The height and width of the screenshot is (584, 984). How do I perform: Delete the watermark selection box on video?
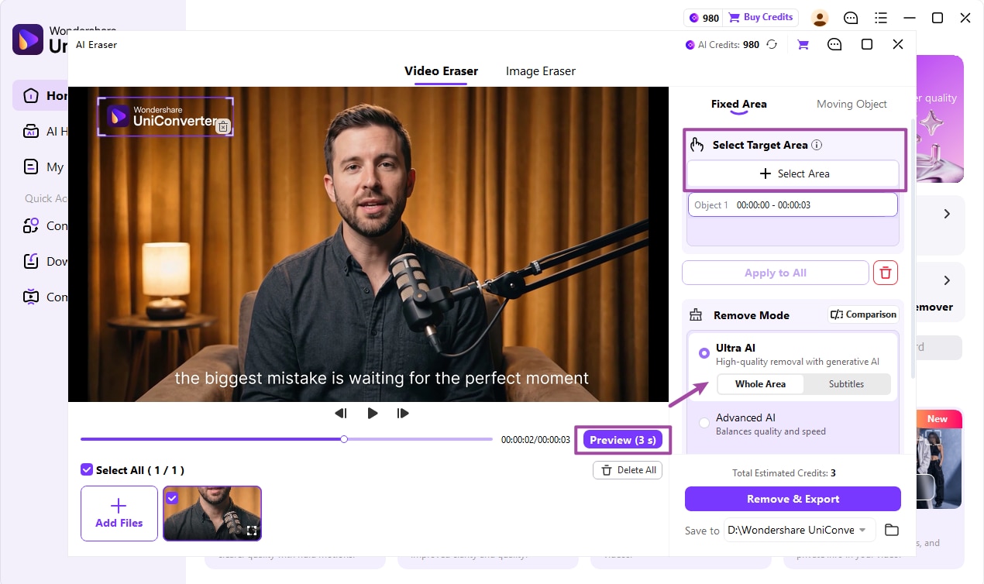click(223, 127)
